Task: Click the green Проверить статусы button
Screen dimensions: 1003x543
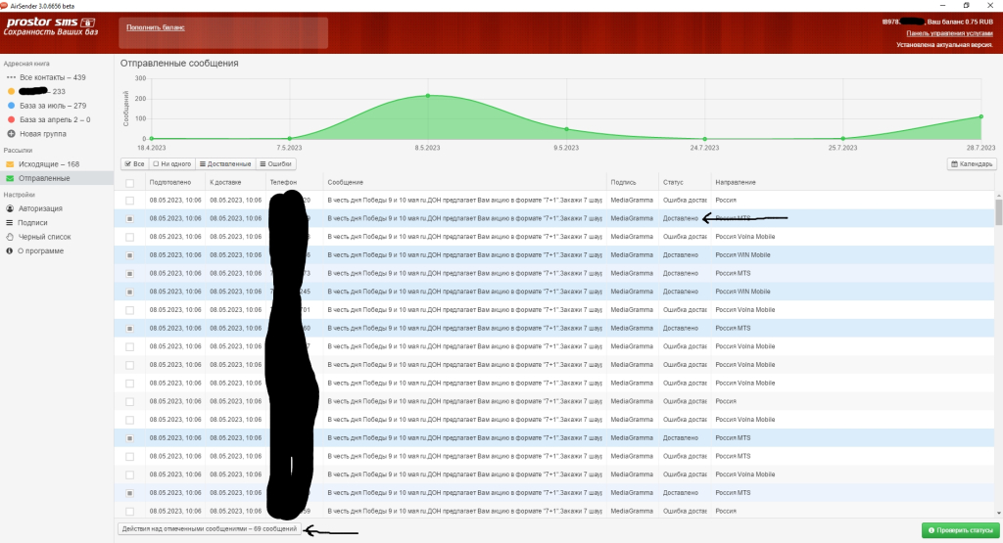Action: click(960, 530)
